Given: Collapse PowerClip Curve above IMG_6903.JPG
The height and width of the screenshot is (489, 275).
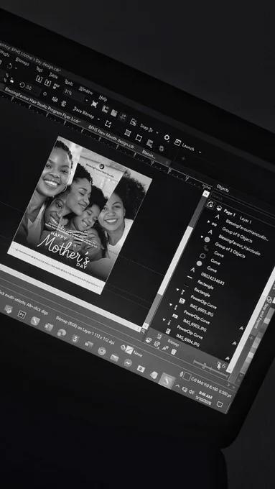Looking at the screenshot, I should pyautogui.click(x=171, y=304).
